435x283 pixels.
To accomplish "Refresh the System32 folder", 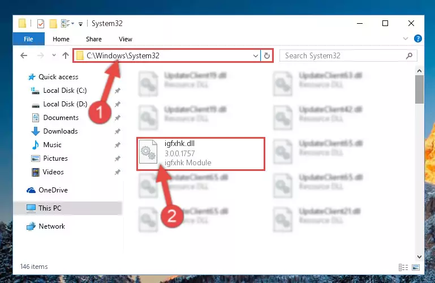I will click(x=267, y=56).
